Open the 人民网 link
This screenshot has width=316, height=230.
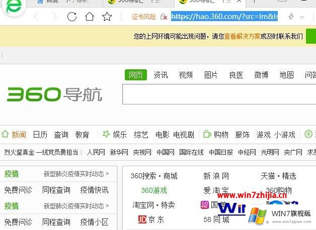pos(96,152)
